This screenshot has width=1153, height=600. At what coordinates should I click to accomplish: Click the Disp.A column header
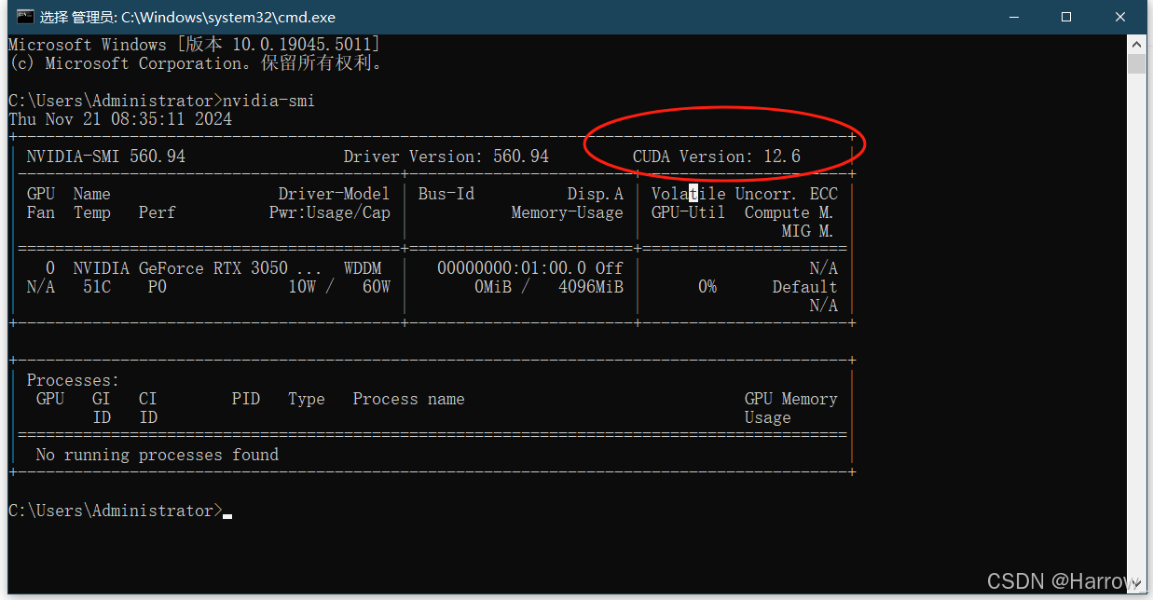coord(596,194)
